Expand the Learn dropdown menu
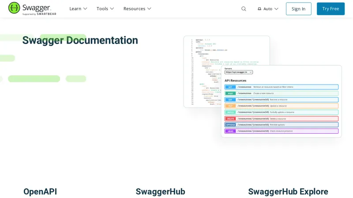 78,9
